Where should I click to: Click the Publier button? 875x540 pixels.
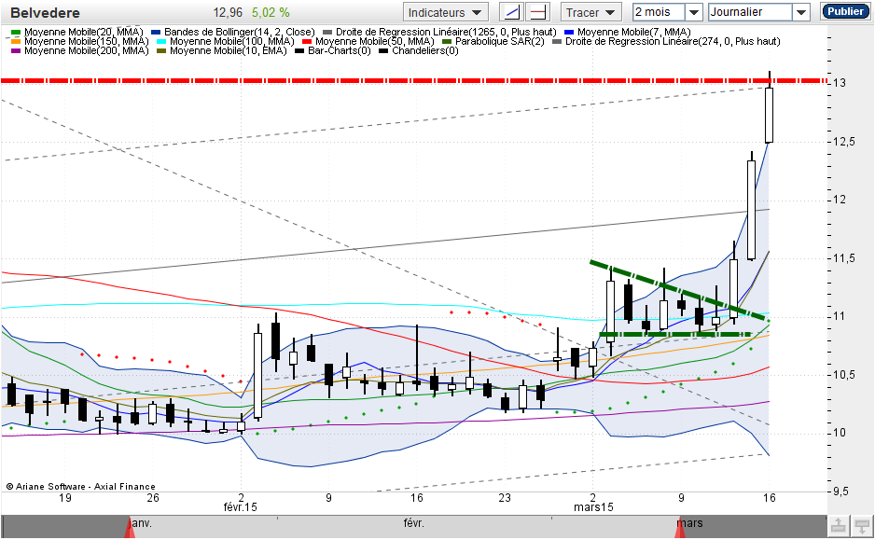tap(845, 11)
